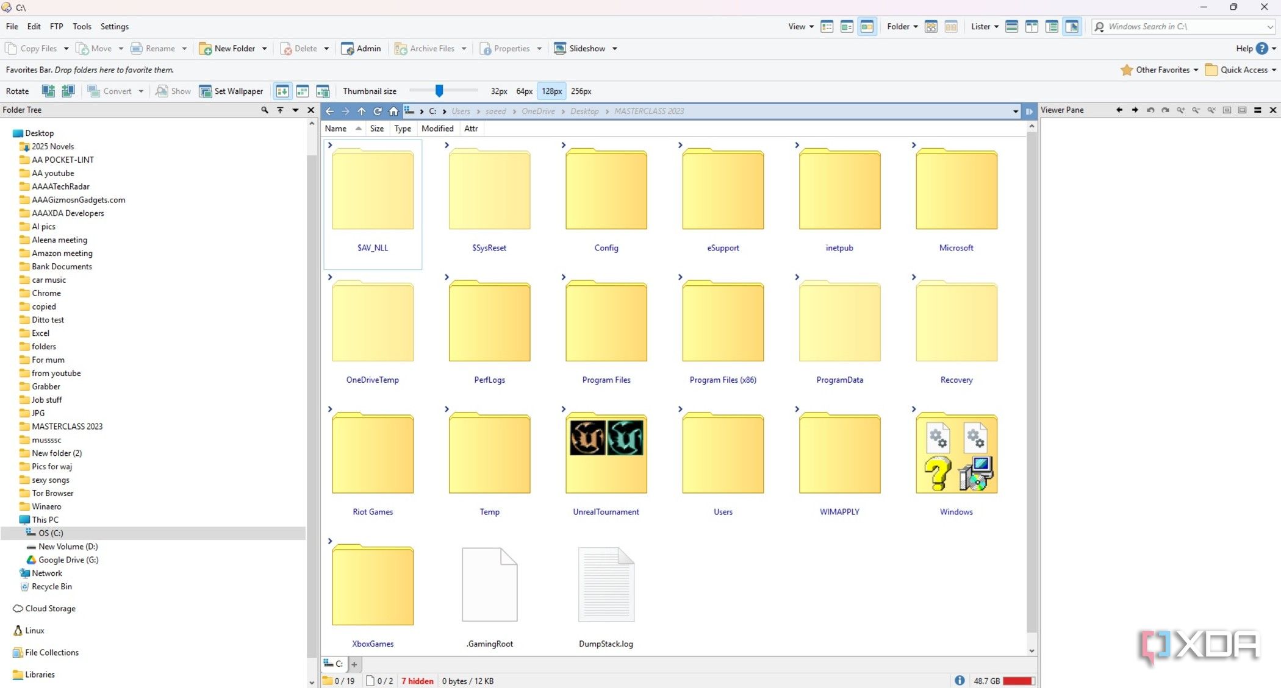Toggle the Viewer Pane lister icon
This screenshot has width=1281, height=688.
[1072, 27]
